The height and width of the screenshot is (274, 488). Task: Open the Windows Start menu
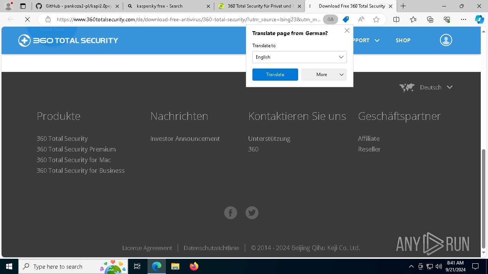pos(9,266)
